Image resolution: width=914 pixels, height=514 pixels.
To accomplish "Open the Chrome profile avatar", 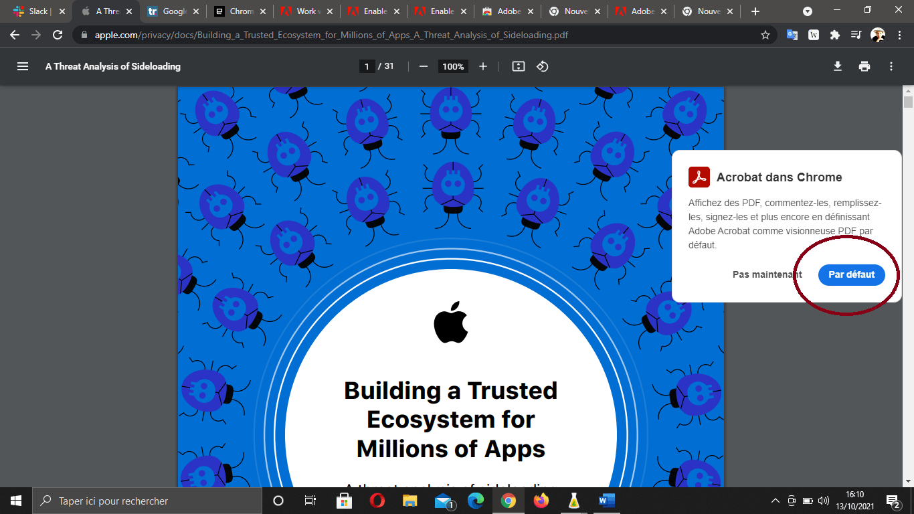I will point(878,35).
